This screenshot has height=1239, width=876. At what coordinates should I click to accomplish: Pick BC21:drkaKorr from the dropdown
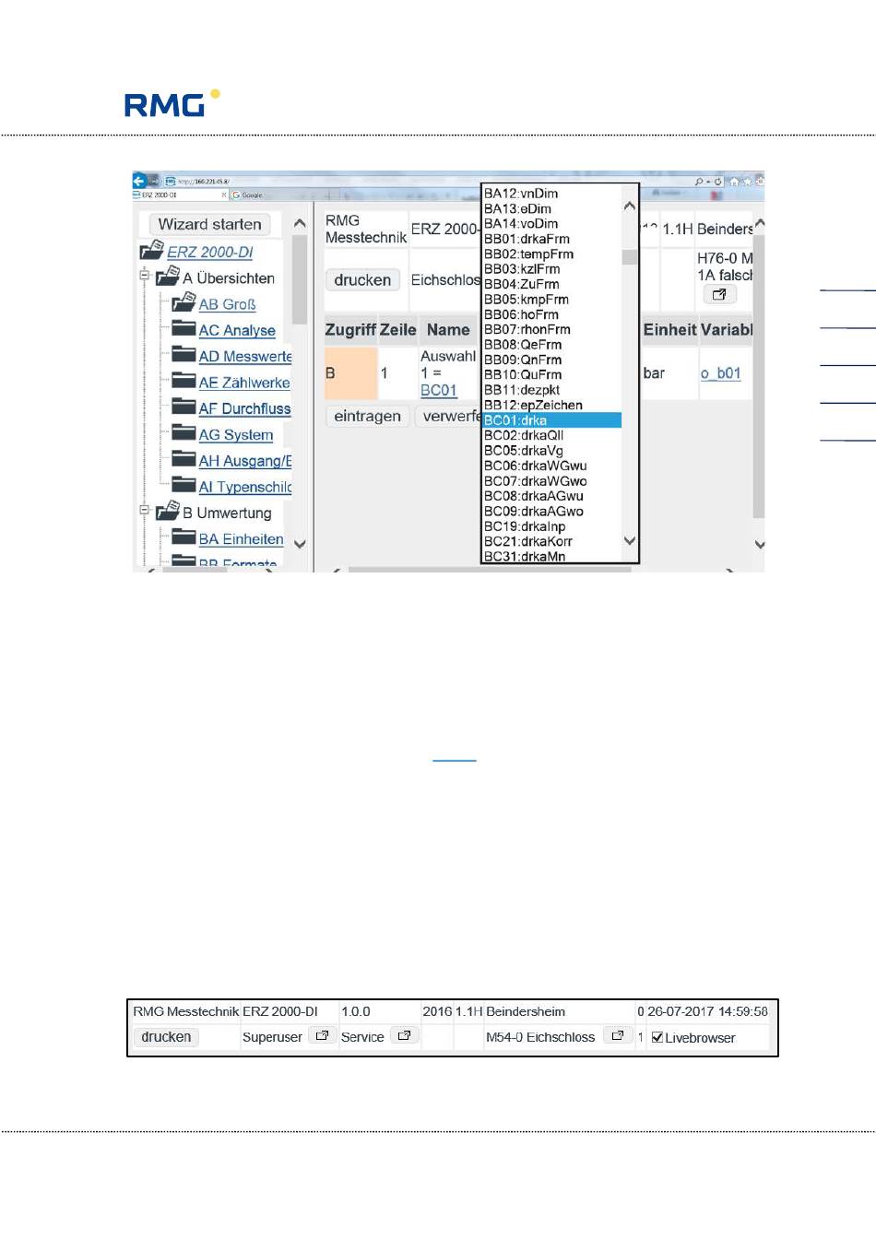(x=552, y=541)
